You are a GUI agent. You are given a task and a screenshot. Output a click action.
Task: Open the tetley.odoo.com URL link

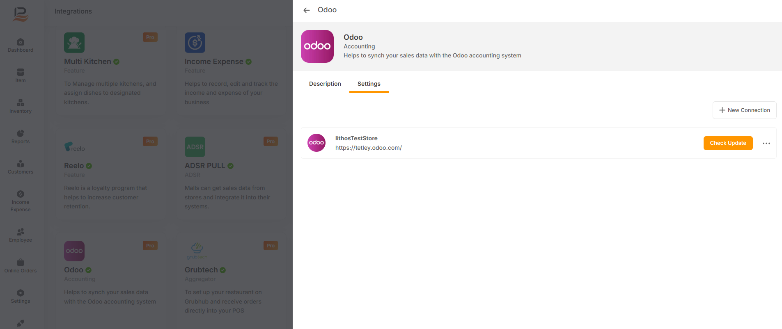tap(368, 148)
